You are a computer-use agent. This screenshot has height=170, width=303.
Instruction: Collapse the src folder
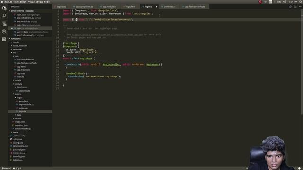coord(14,52)
